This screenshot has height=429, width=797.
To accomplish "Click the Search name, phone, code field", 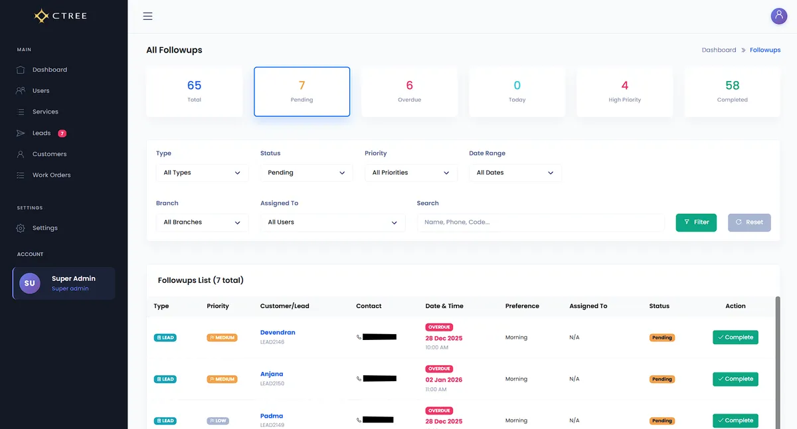I will 541,222.
